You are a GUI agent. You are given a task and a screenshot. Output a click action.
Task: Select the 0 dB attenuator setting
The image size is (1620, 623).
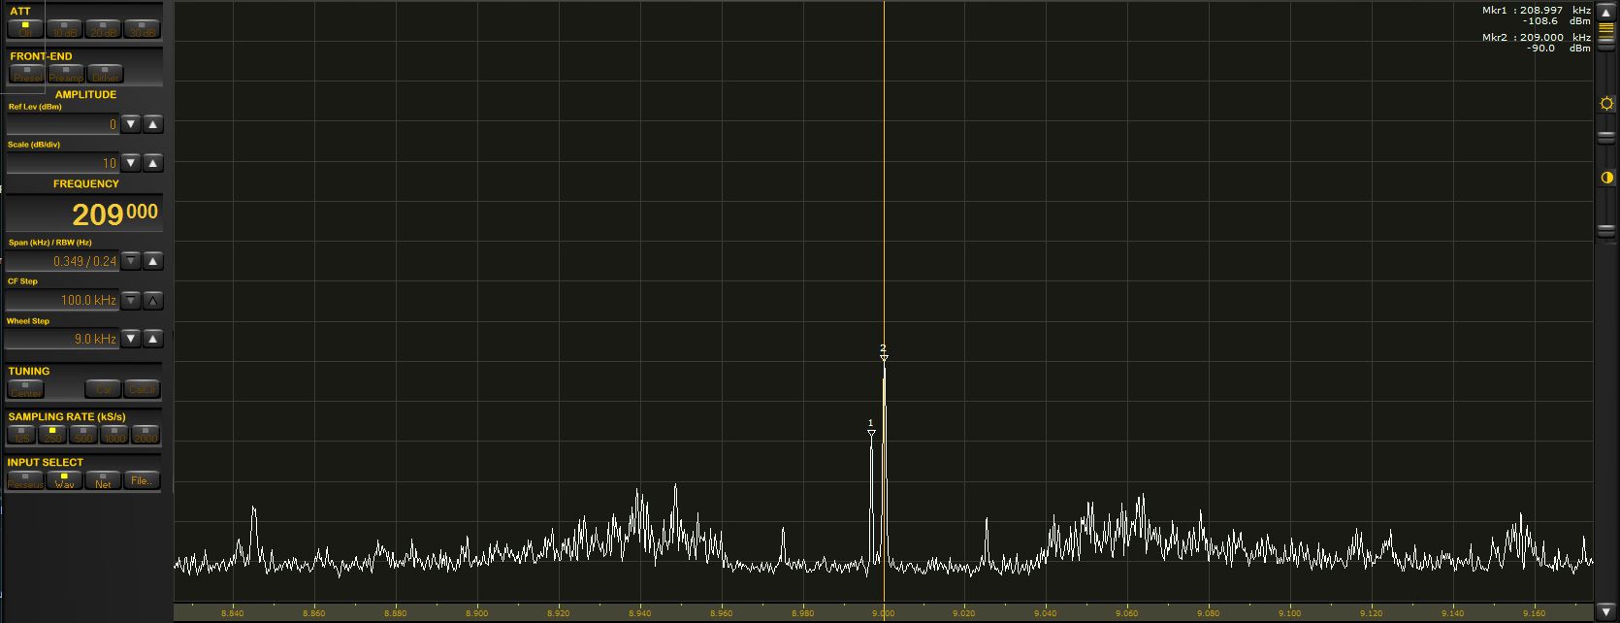[25, 29]
